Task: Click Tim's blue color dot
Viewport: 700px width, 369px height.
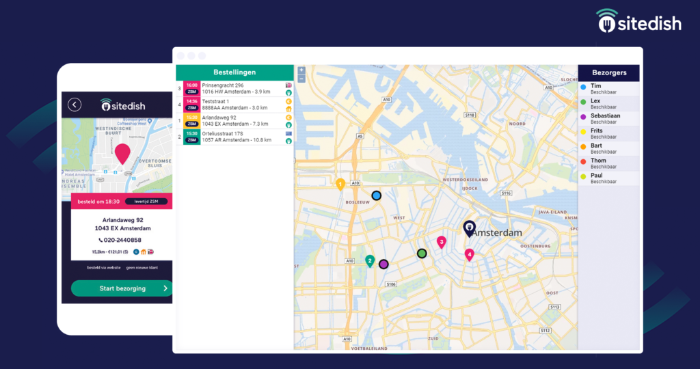Action: click(x=583, y=87)
